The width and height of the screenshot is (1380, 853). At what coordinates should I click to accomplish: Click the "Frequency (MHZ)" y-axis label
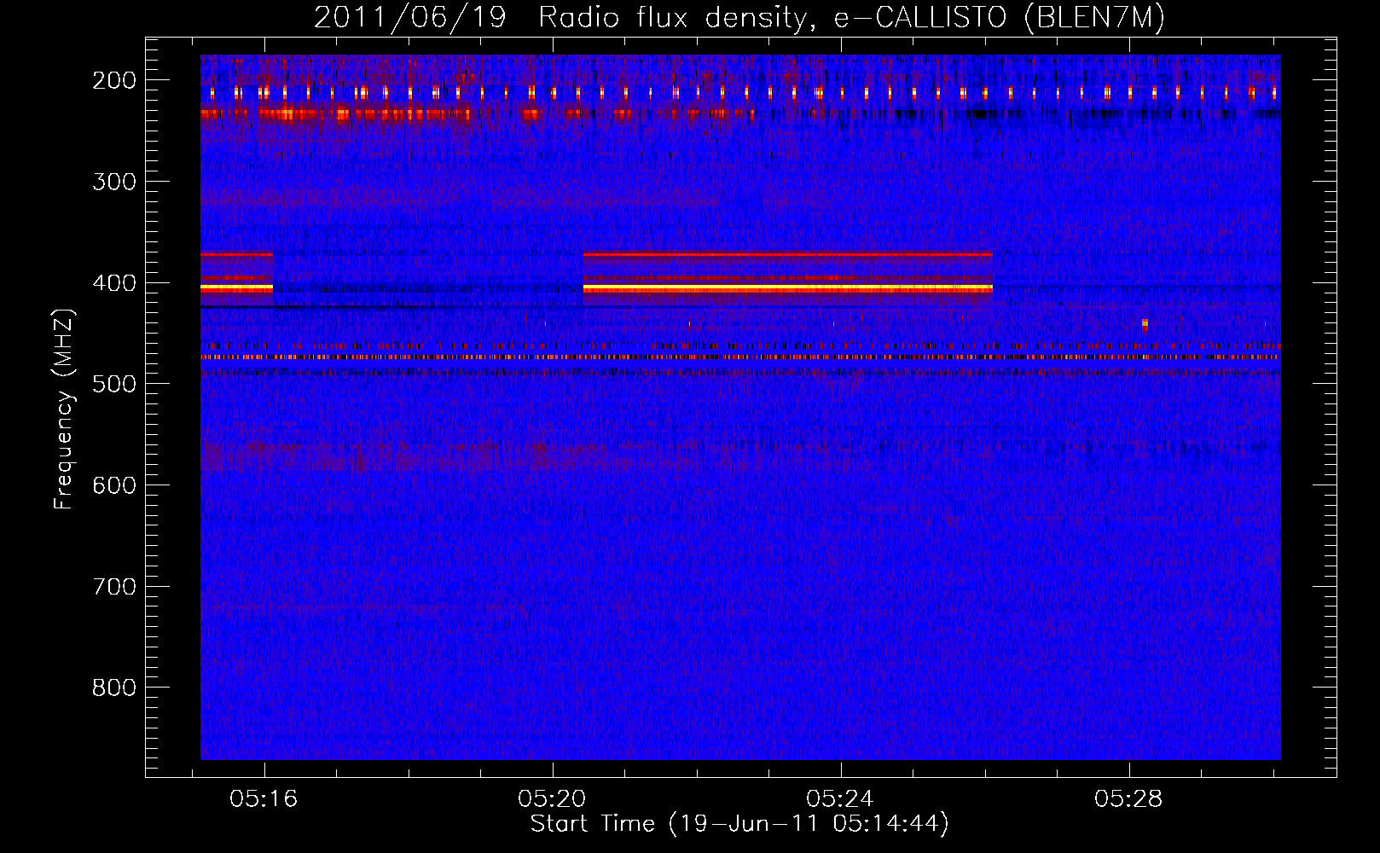coord(64,409)
